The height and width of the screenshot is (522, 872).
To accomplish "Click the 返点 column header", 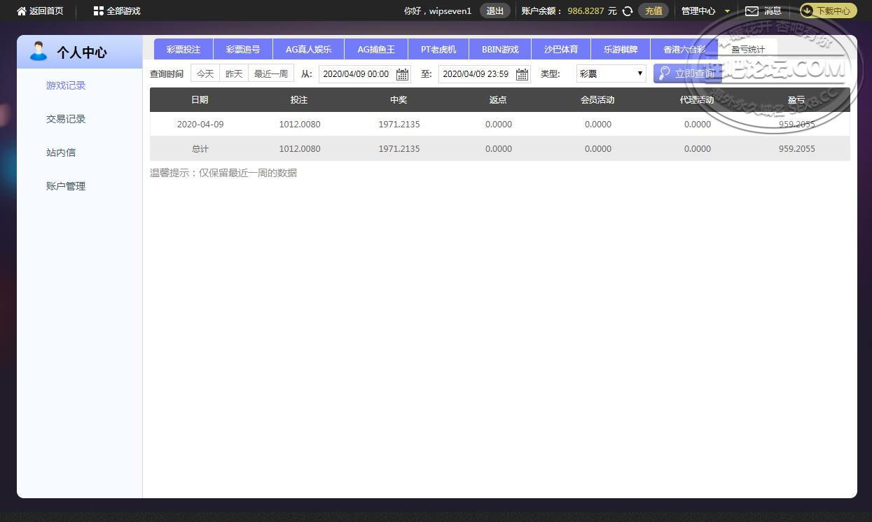I will pyautogui.click(x=498, y=100).
